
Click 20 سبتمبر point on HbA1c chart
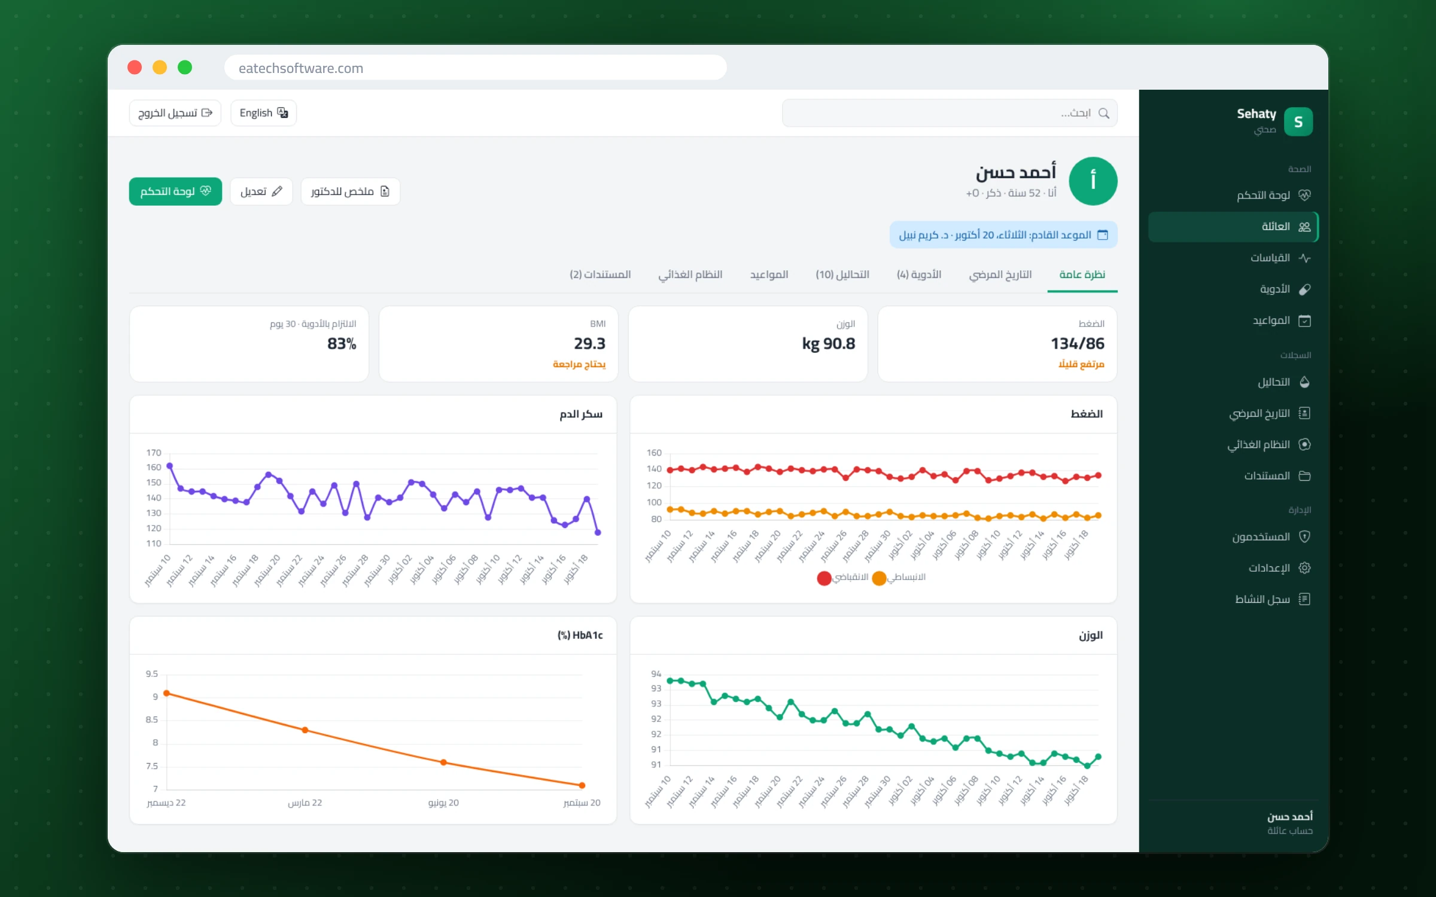[582, 785]
